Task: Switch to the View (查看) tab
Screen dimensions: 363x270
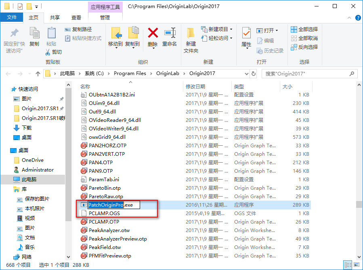Action: coord(76,18)
